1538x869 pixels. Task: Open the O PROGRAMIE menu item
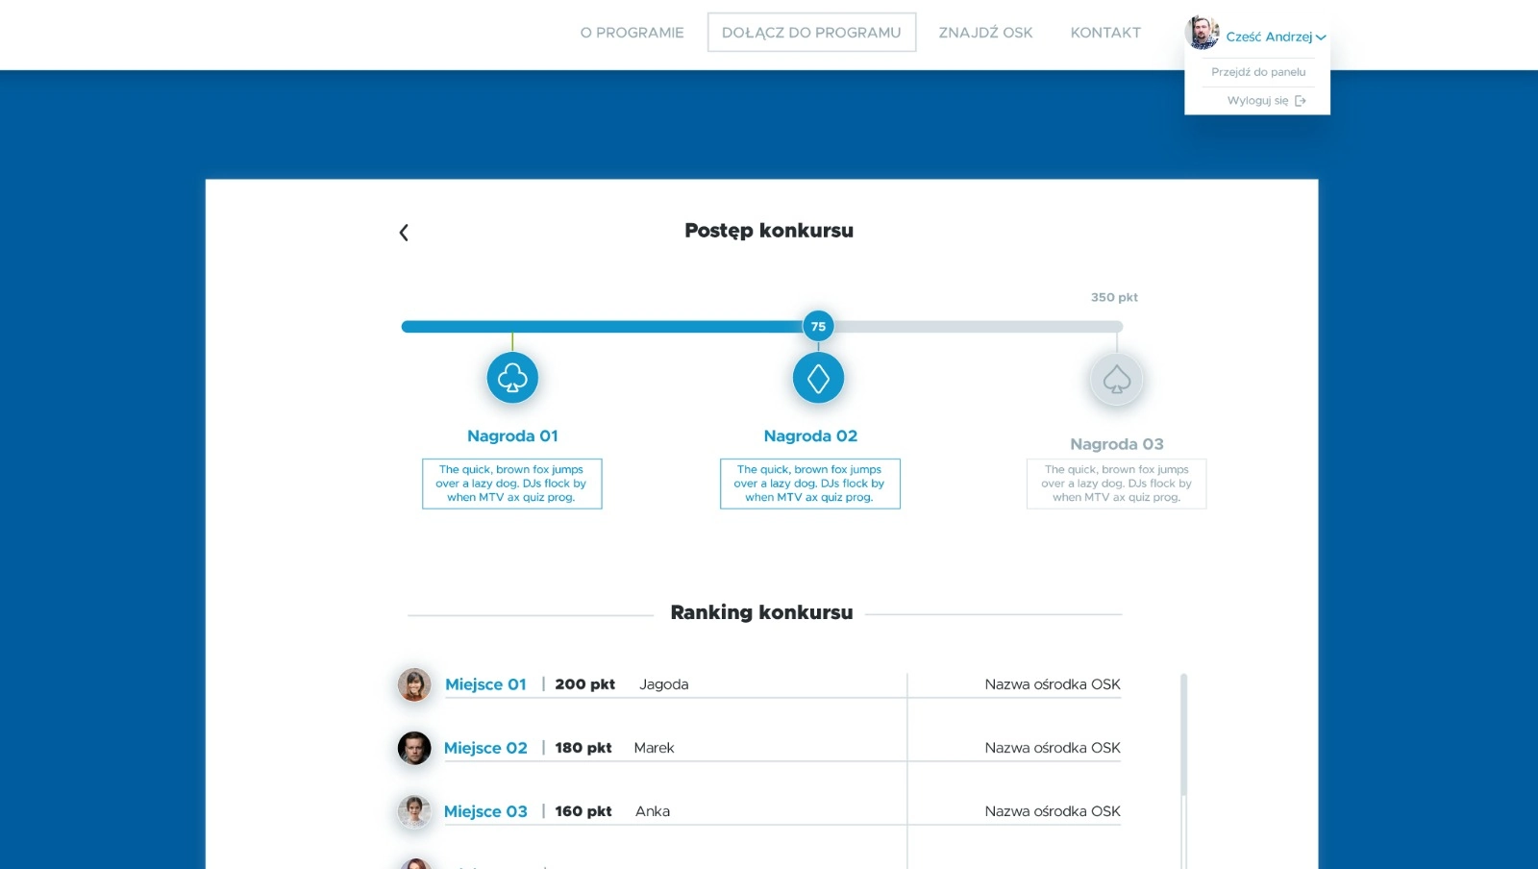click(x=632, y=33)
